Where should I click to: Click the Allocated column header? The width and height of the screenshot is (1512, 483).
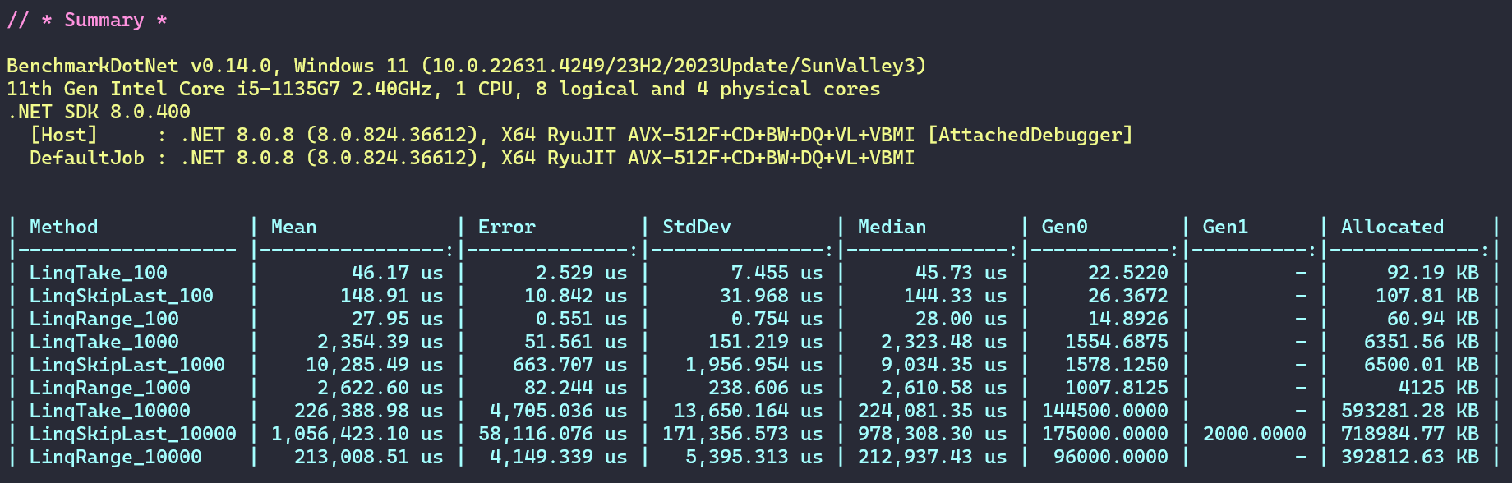1392,227
